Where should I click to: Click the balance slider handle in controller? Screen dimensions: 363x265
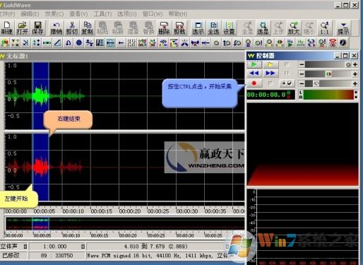(x=328, y=74)
